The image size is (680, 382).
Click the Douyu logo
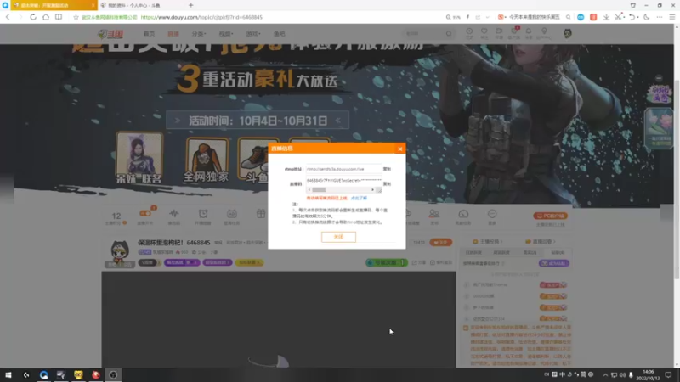pyautogui.click(x=111, y=34)
